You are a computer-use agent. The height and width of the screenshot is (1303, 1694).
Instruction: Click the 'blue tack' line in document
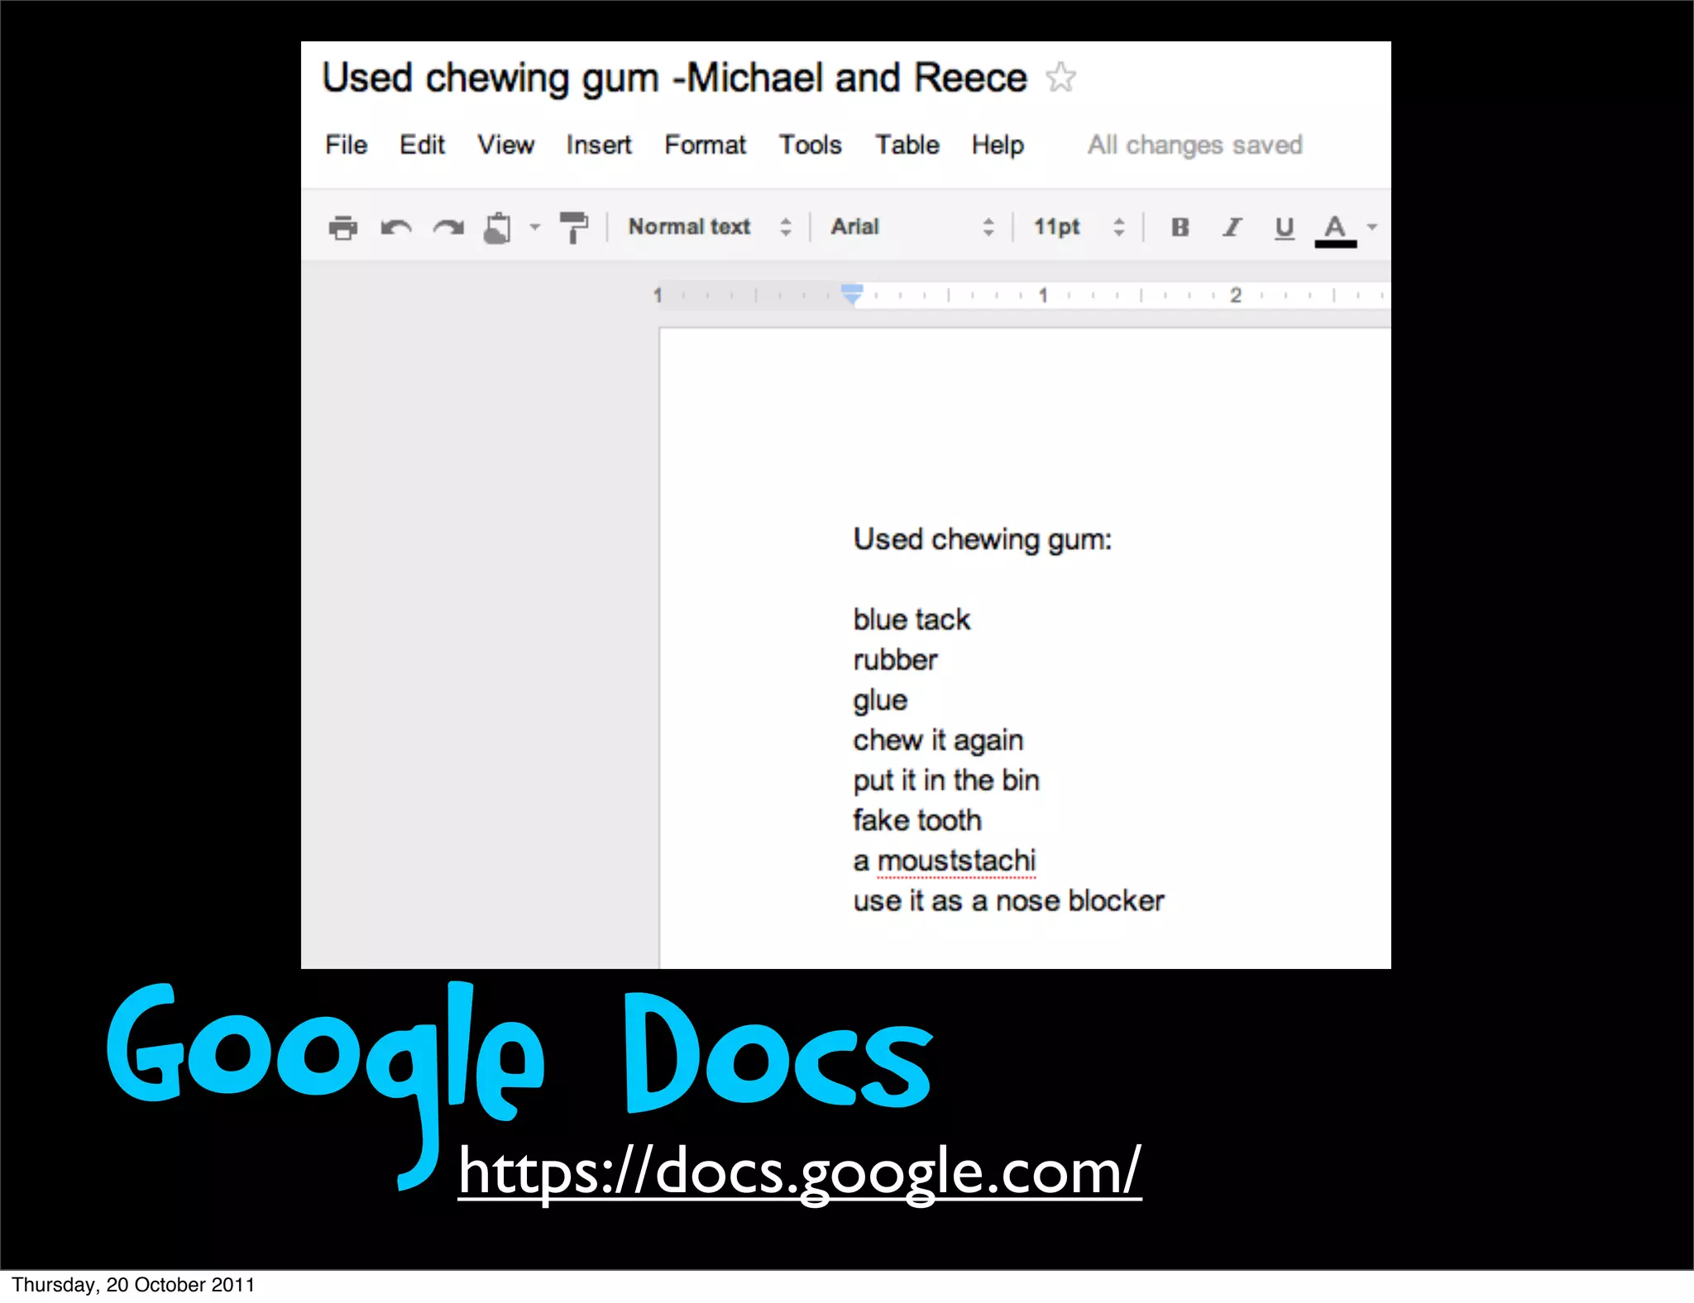[x=912, y=619]
